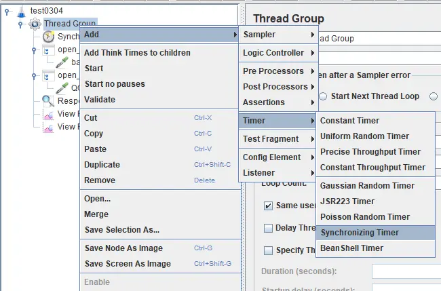Click the first View Results graph icon
This screenshot has width=441, height=291.
(x=48, y=115)
